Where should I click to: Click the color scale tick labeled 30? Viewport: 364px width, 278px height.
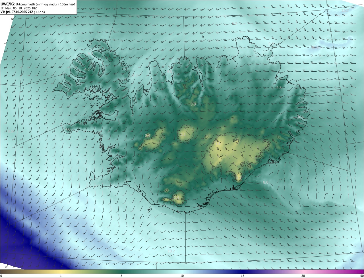(x=303, y=276)
